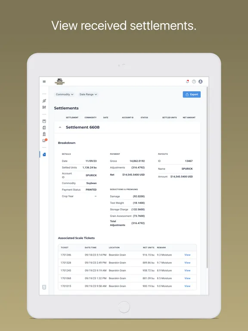Open the sliders icon in the sidebar

pyautogui.click(x=44, y=107)
